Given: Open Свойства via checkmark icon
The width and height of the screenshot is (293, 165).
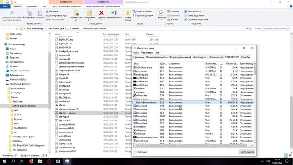Looking at the screenshot, I should [161, 13].
